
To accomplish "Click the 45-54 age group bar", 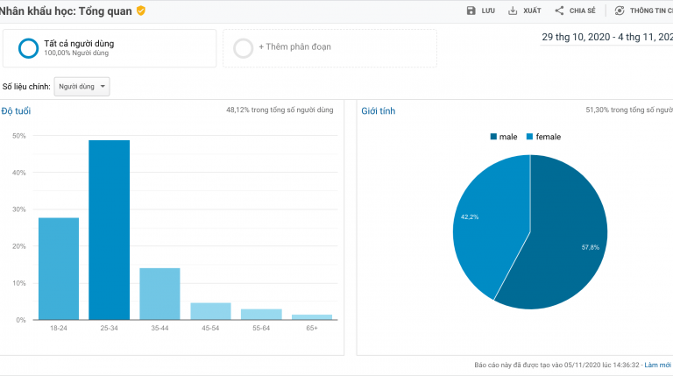I will (x=210, y=311).
